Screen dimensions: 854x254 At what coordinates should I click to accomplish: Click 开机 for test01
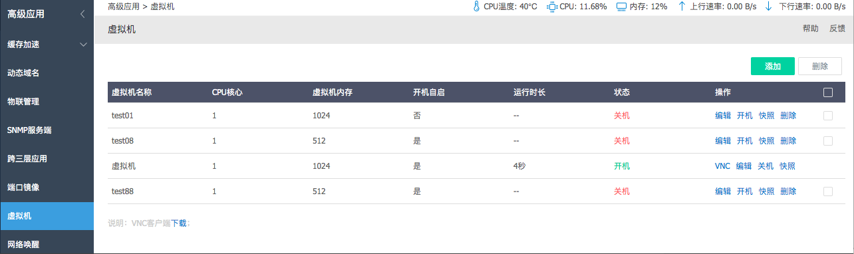(x=745, y=116)
